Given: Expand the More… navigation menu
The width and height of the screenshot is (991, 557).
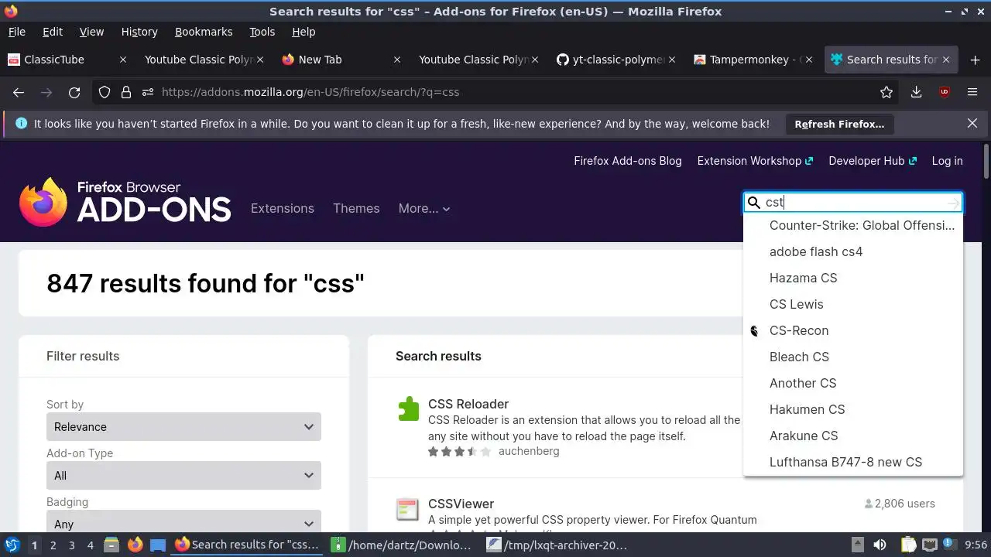Looking at the screenshot, I should tap(423, 208).
